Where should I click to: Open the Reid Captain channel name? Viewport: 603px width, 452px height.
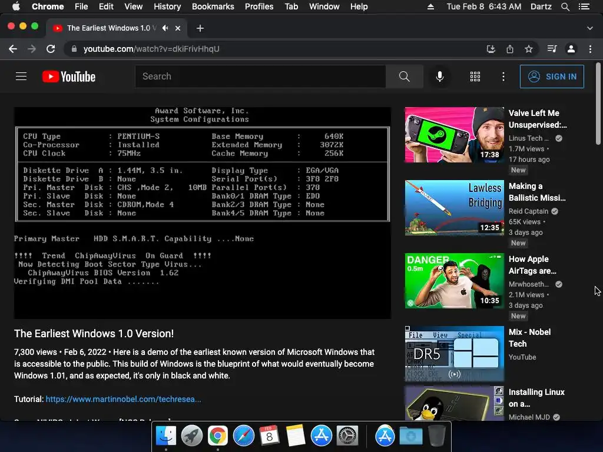point(528,211)
